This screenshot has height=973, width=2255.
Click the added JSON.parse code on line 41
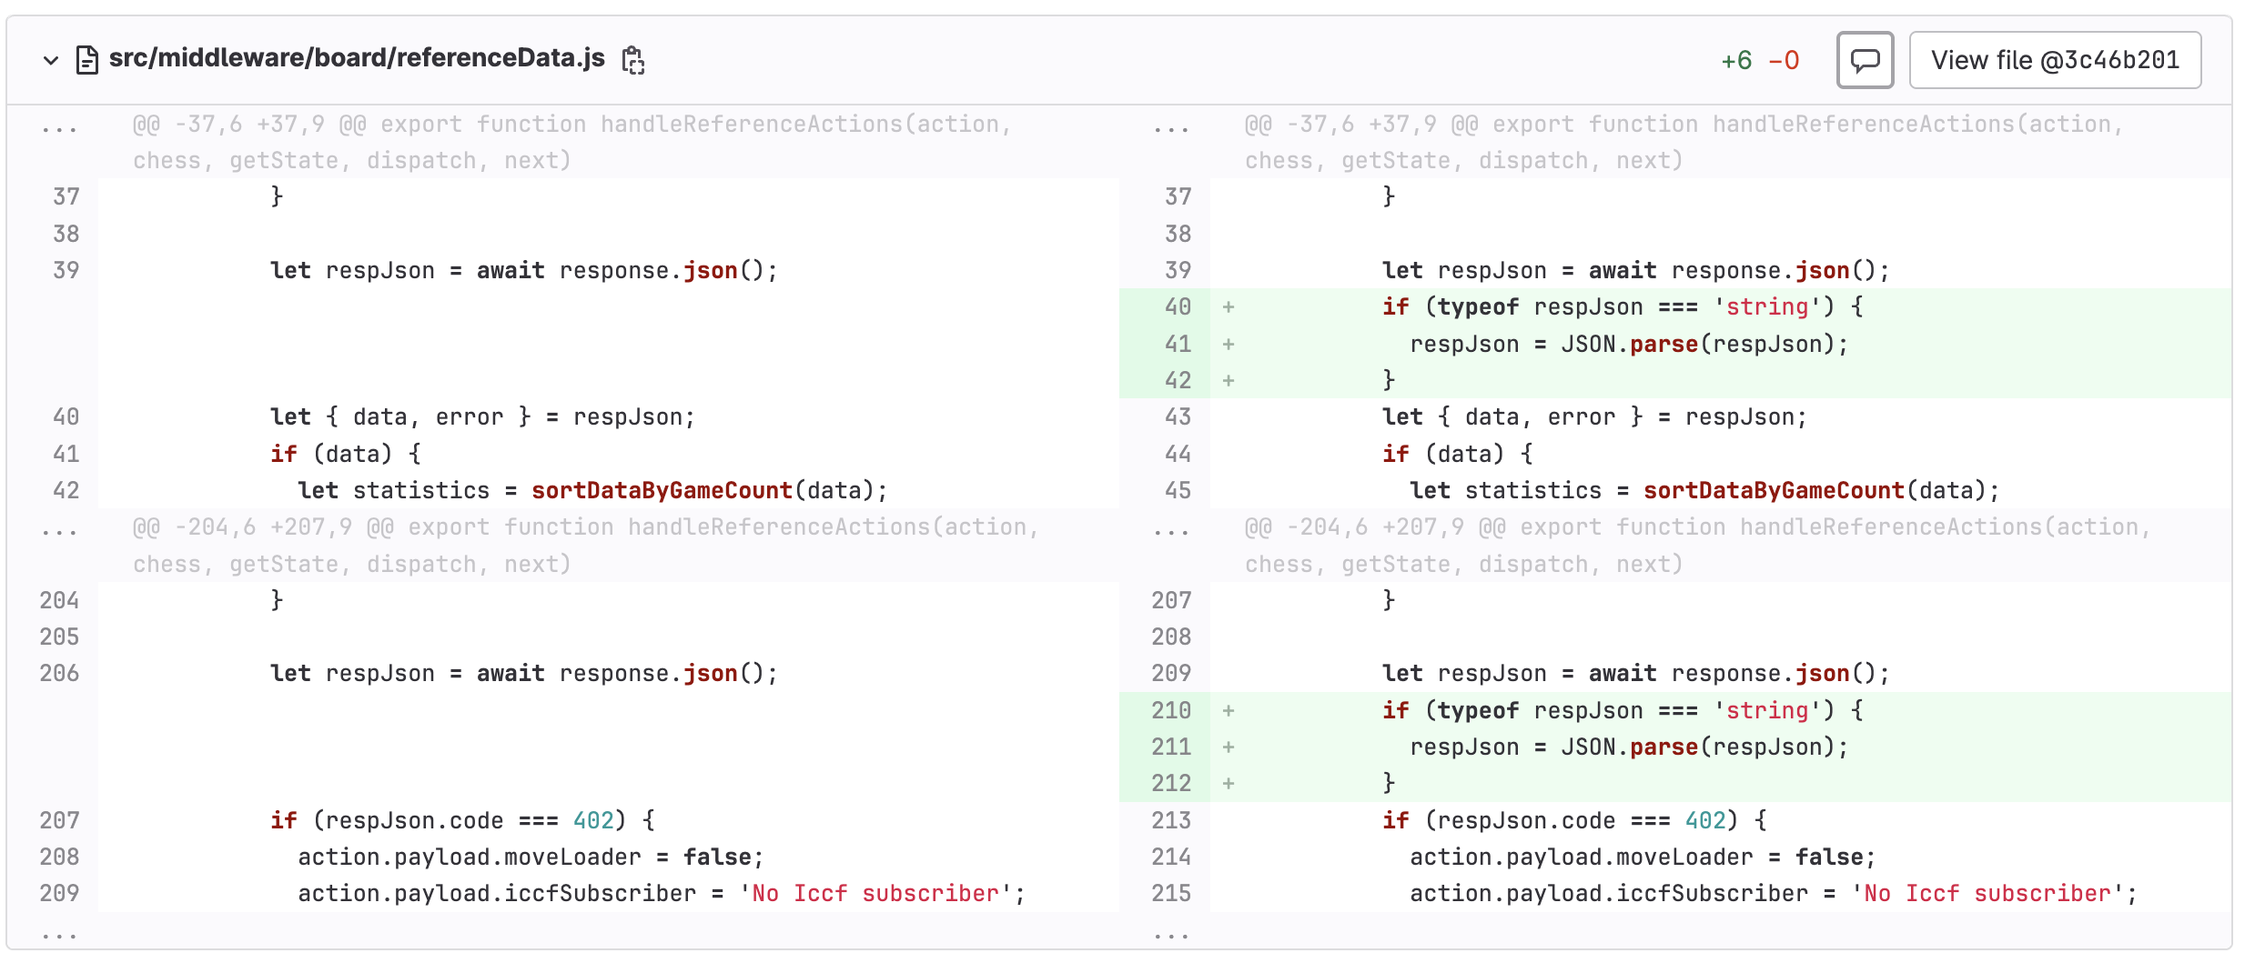tap(1628, 345)
